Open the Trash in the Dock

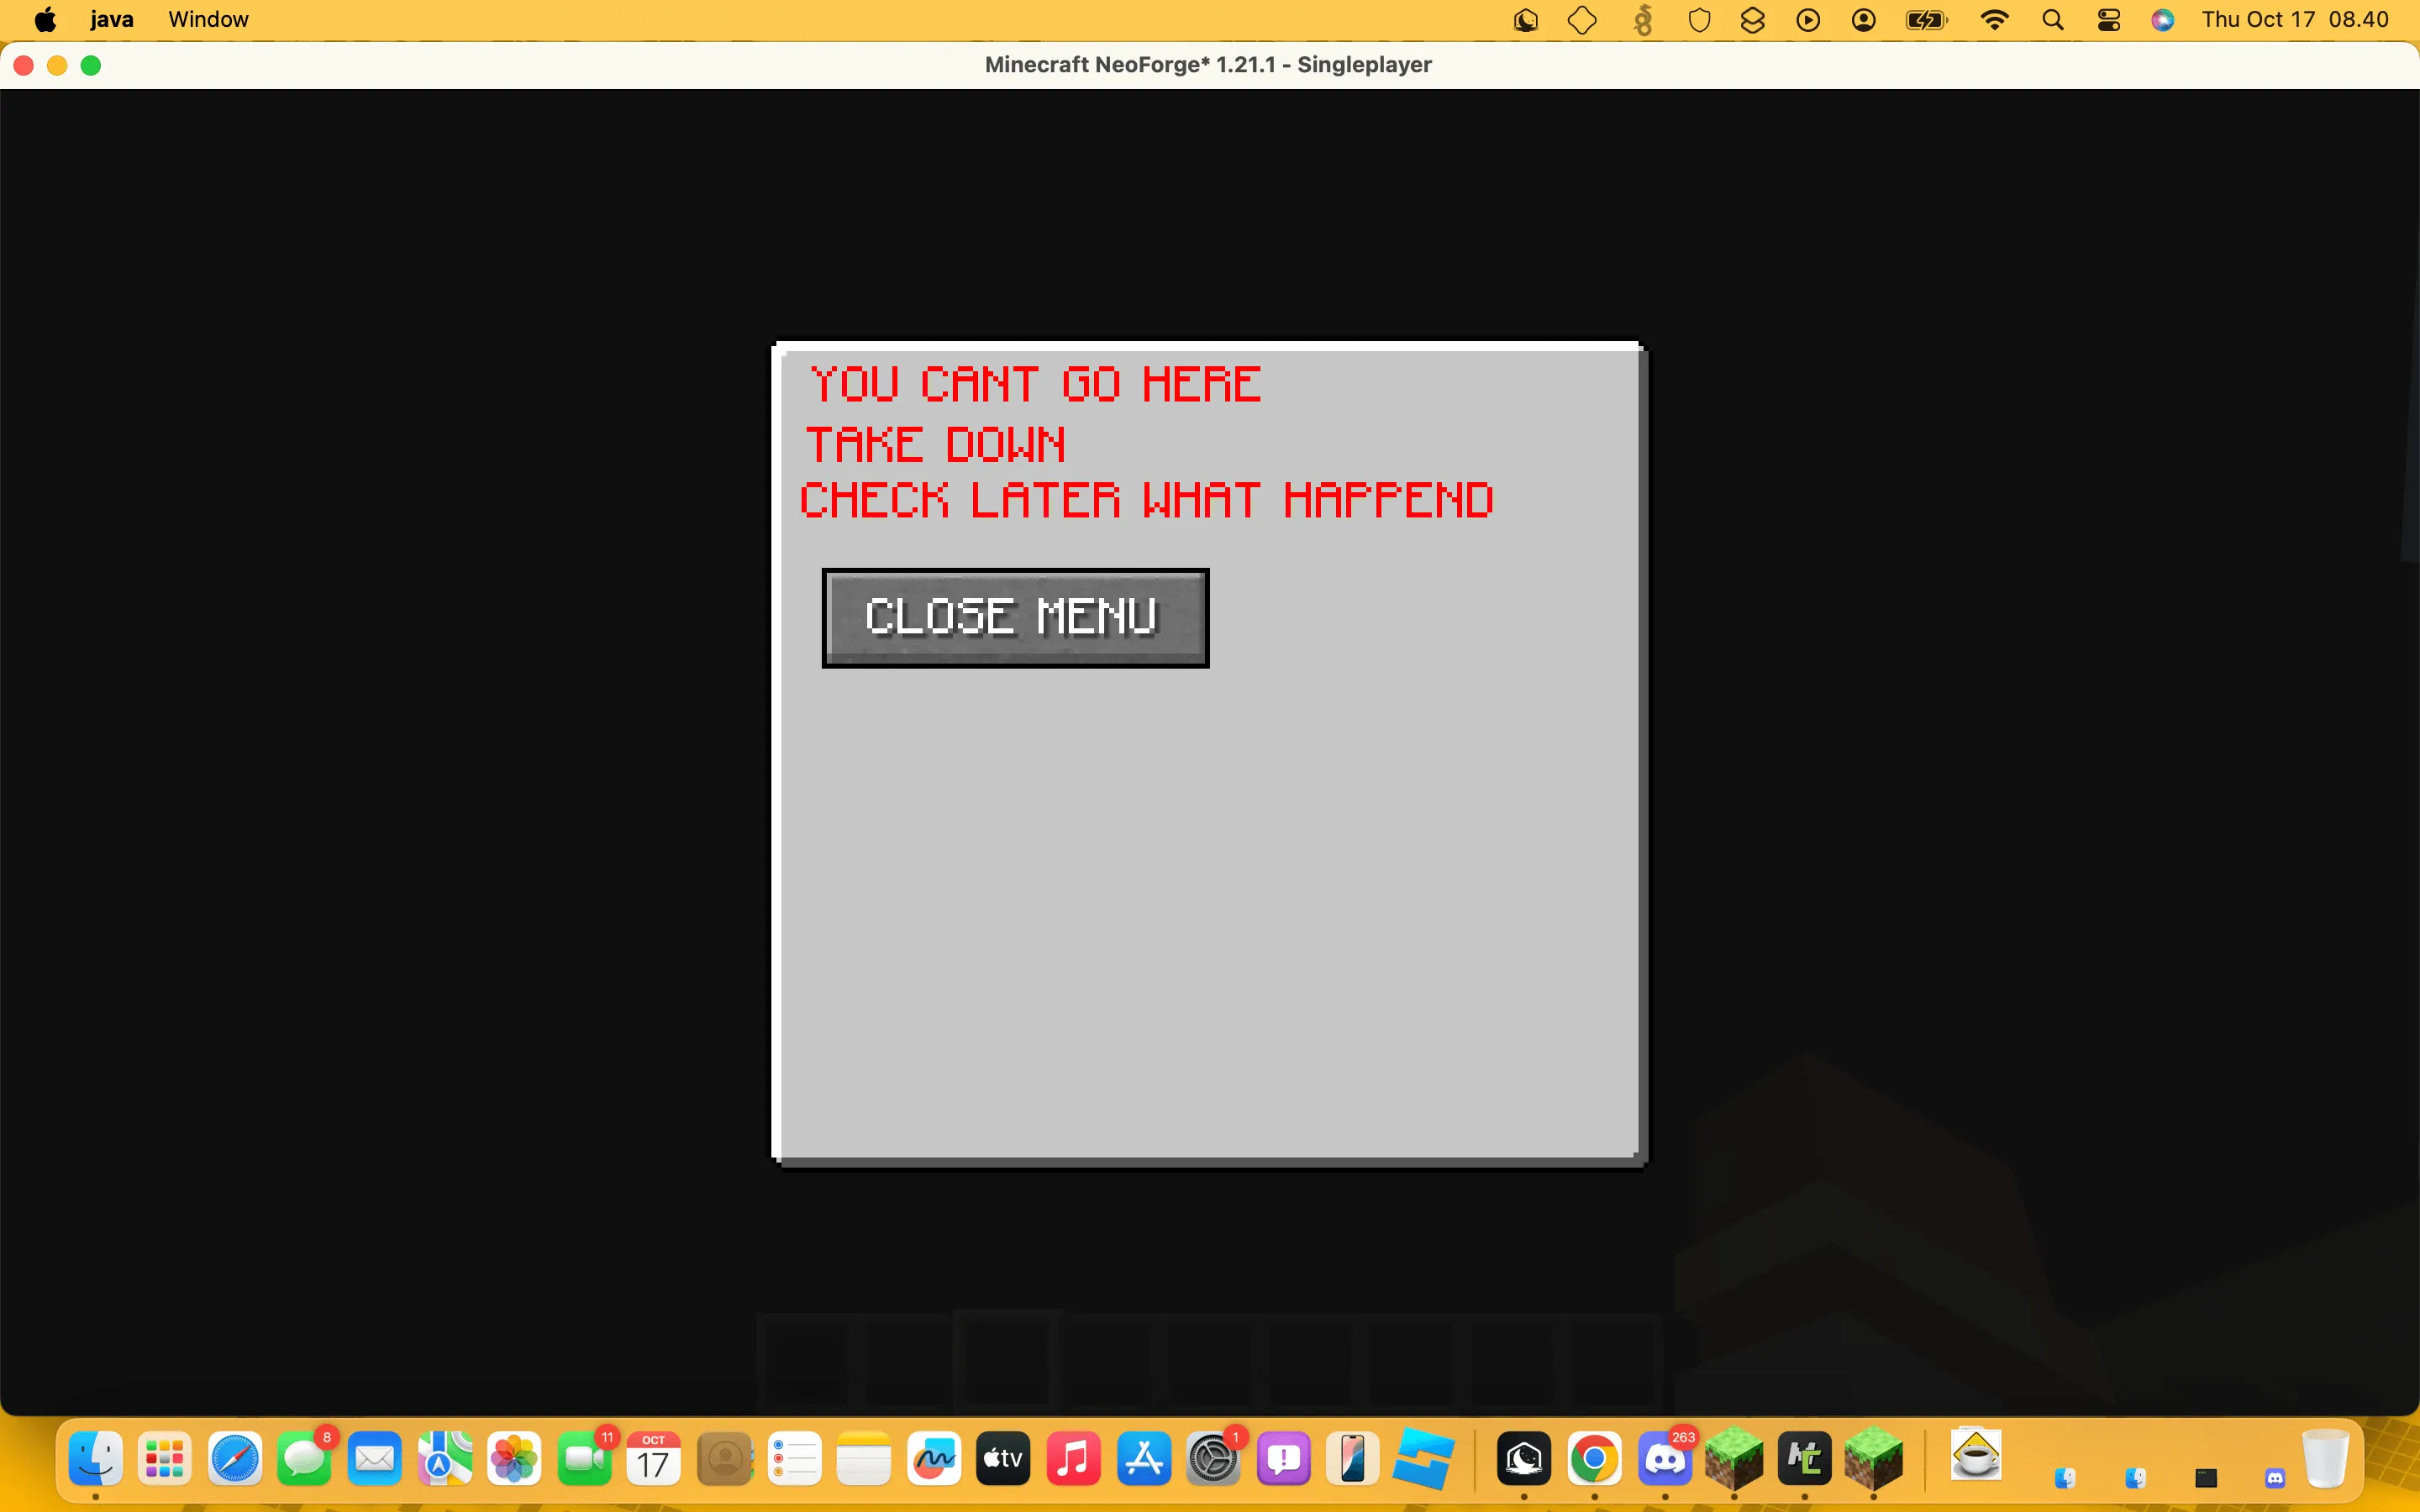point(2324,1459)
